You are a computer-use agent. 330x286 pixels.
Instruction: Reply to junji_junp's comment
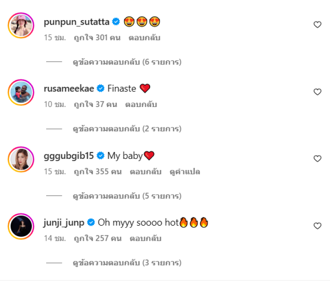[145, 238]
